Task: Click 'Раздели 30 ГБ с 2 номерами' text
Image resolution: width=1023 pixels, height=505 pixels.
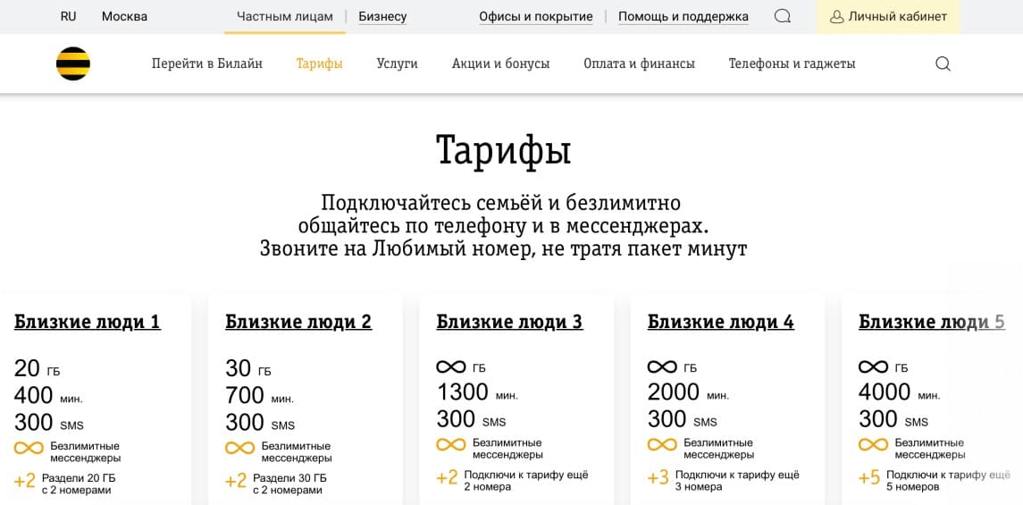Action: (289, 484)
